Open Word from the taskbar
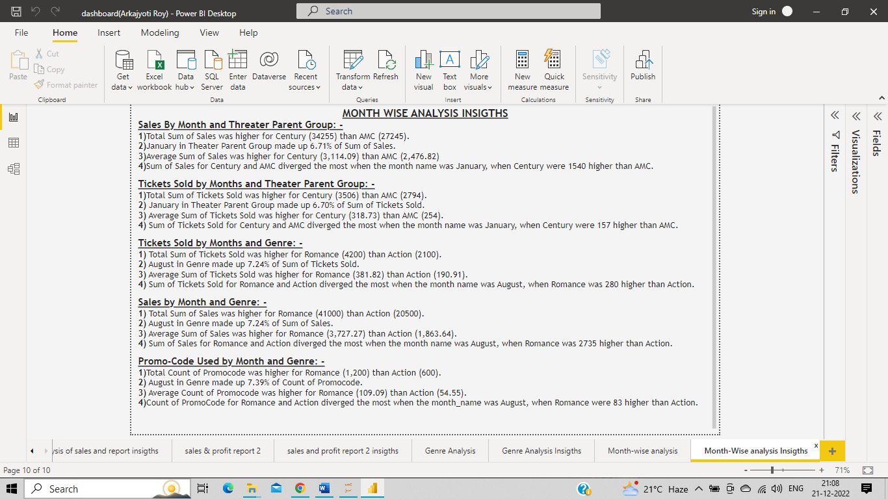 (x=324, y=488)
